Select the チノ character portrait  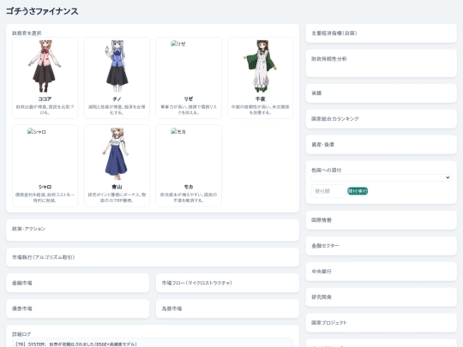click(117, 66)
